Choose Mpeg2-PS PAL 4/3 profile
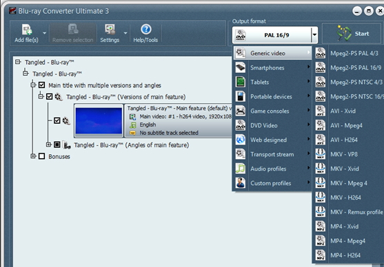This screenshot has width=384, height=267. [x=349, y=53]
